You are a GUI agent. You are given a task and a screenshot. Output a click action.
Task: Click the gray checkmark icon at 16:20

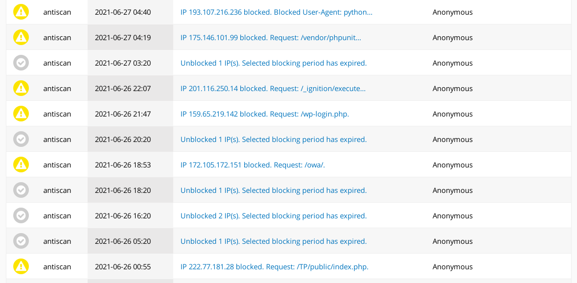click(x=21, y=215)
